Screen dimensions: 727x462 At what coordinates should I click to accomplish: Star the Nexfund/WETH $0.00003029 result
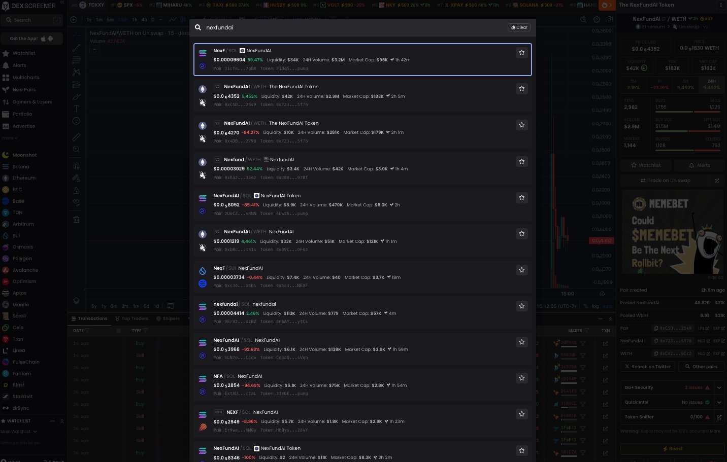coord(521,161)
